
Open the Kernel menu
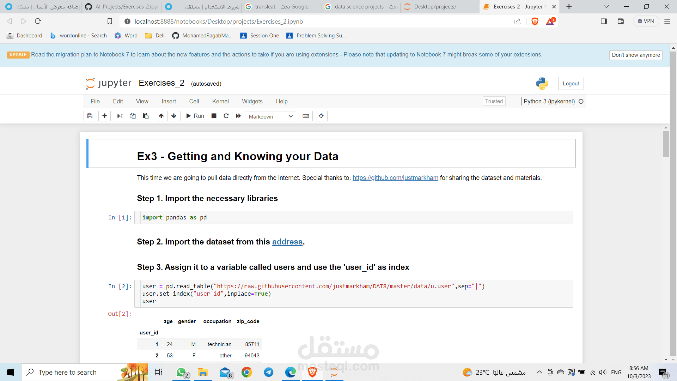(x=220, y=101)
